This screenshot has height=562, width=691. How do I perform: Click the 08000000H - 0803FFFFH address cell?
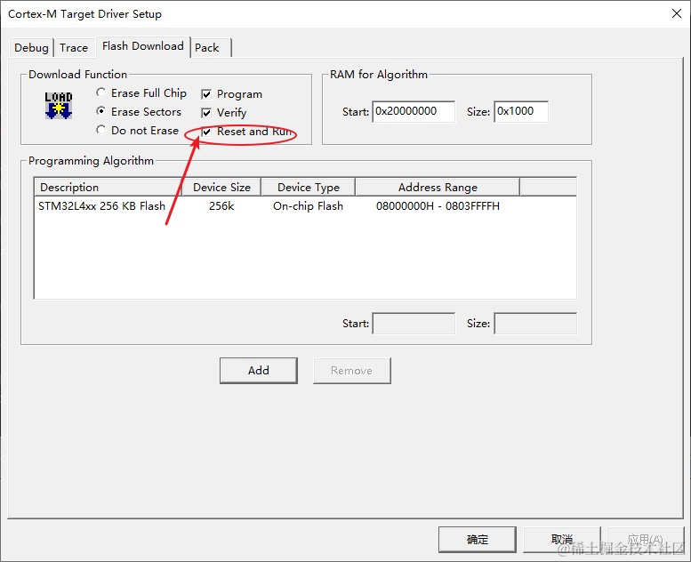[438, 205]
